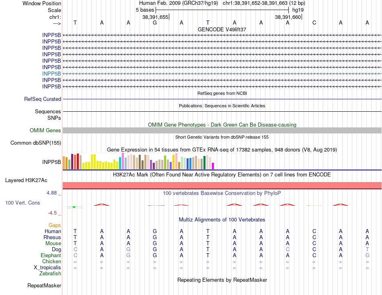Screen dimensions: 382x295
Task: Open the Multiz Alignments of 100 Vertebrates title
Action: tap(222, 220)
